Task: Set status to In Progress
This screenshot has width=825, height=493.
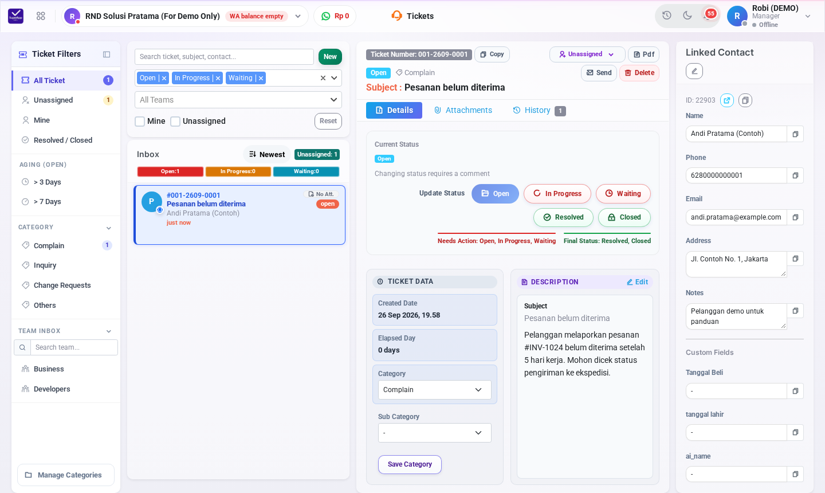Action: [557, 194]
